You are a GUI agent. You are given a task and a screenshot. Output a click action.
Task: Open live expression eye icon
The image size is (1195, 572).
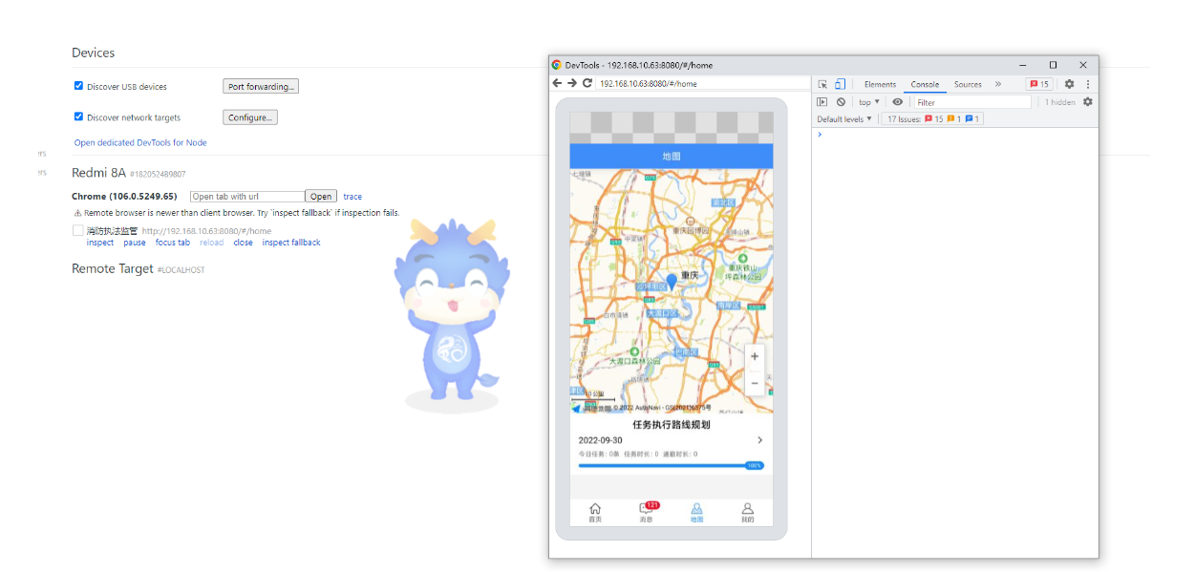(897, 102)
